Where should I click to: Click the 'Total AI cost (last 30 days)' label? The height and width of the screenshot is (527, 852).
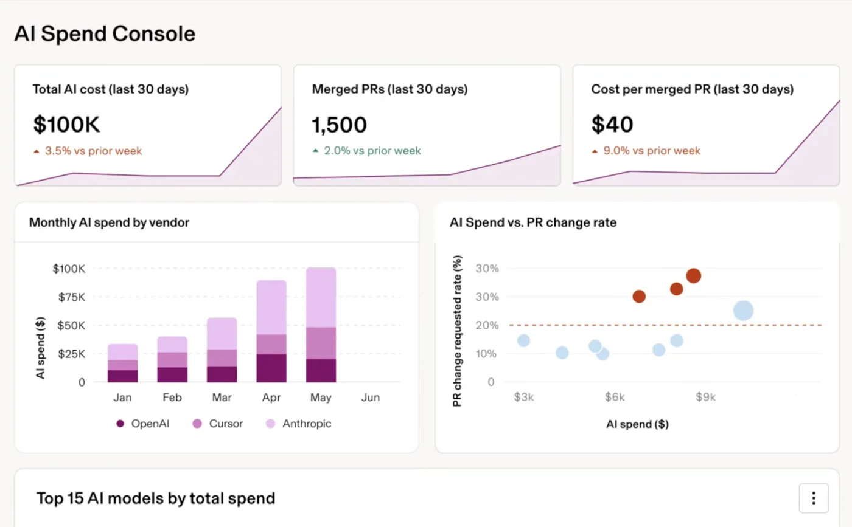click(111, 89)
